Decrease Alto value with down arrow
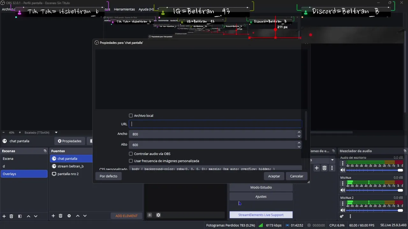The image size is (408, 229). (x=299, y=147)
